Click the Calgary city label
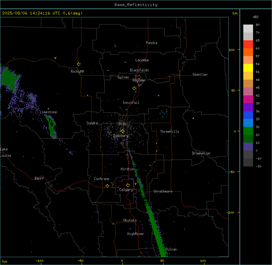Viewport: 272px width, 265px height. tap(126, 190)
